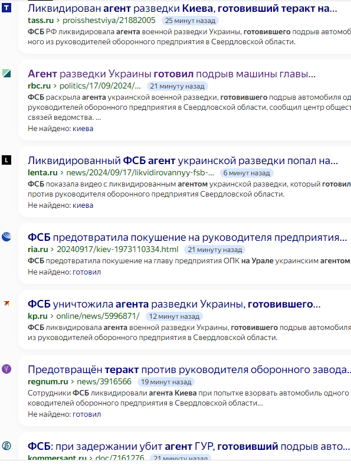Click the RBC snippet "ФСБ раскрыла агента"
This screenshot has width=351, height=464.
189,107
